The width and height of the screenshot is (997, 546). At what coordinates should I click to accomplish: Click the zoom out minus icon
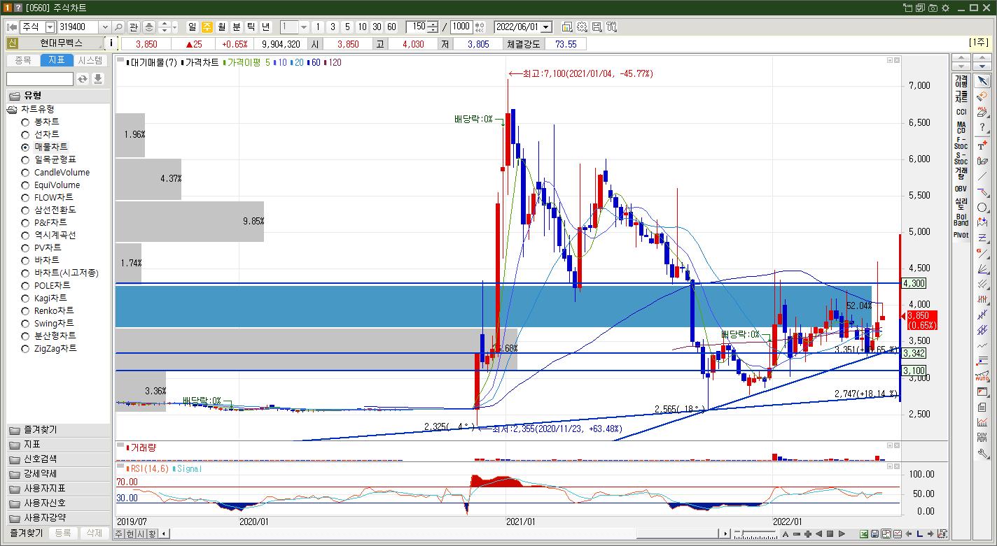tap(797, 534)
